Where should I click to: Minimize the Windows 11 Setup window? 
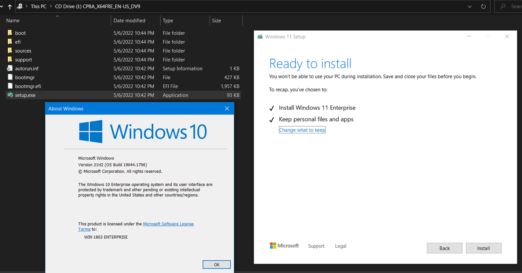click(x=468, y=37)
